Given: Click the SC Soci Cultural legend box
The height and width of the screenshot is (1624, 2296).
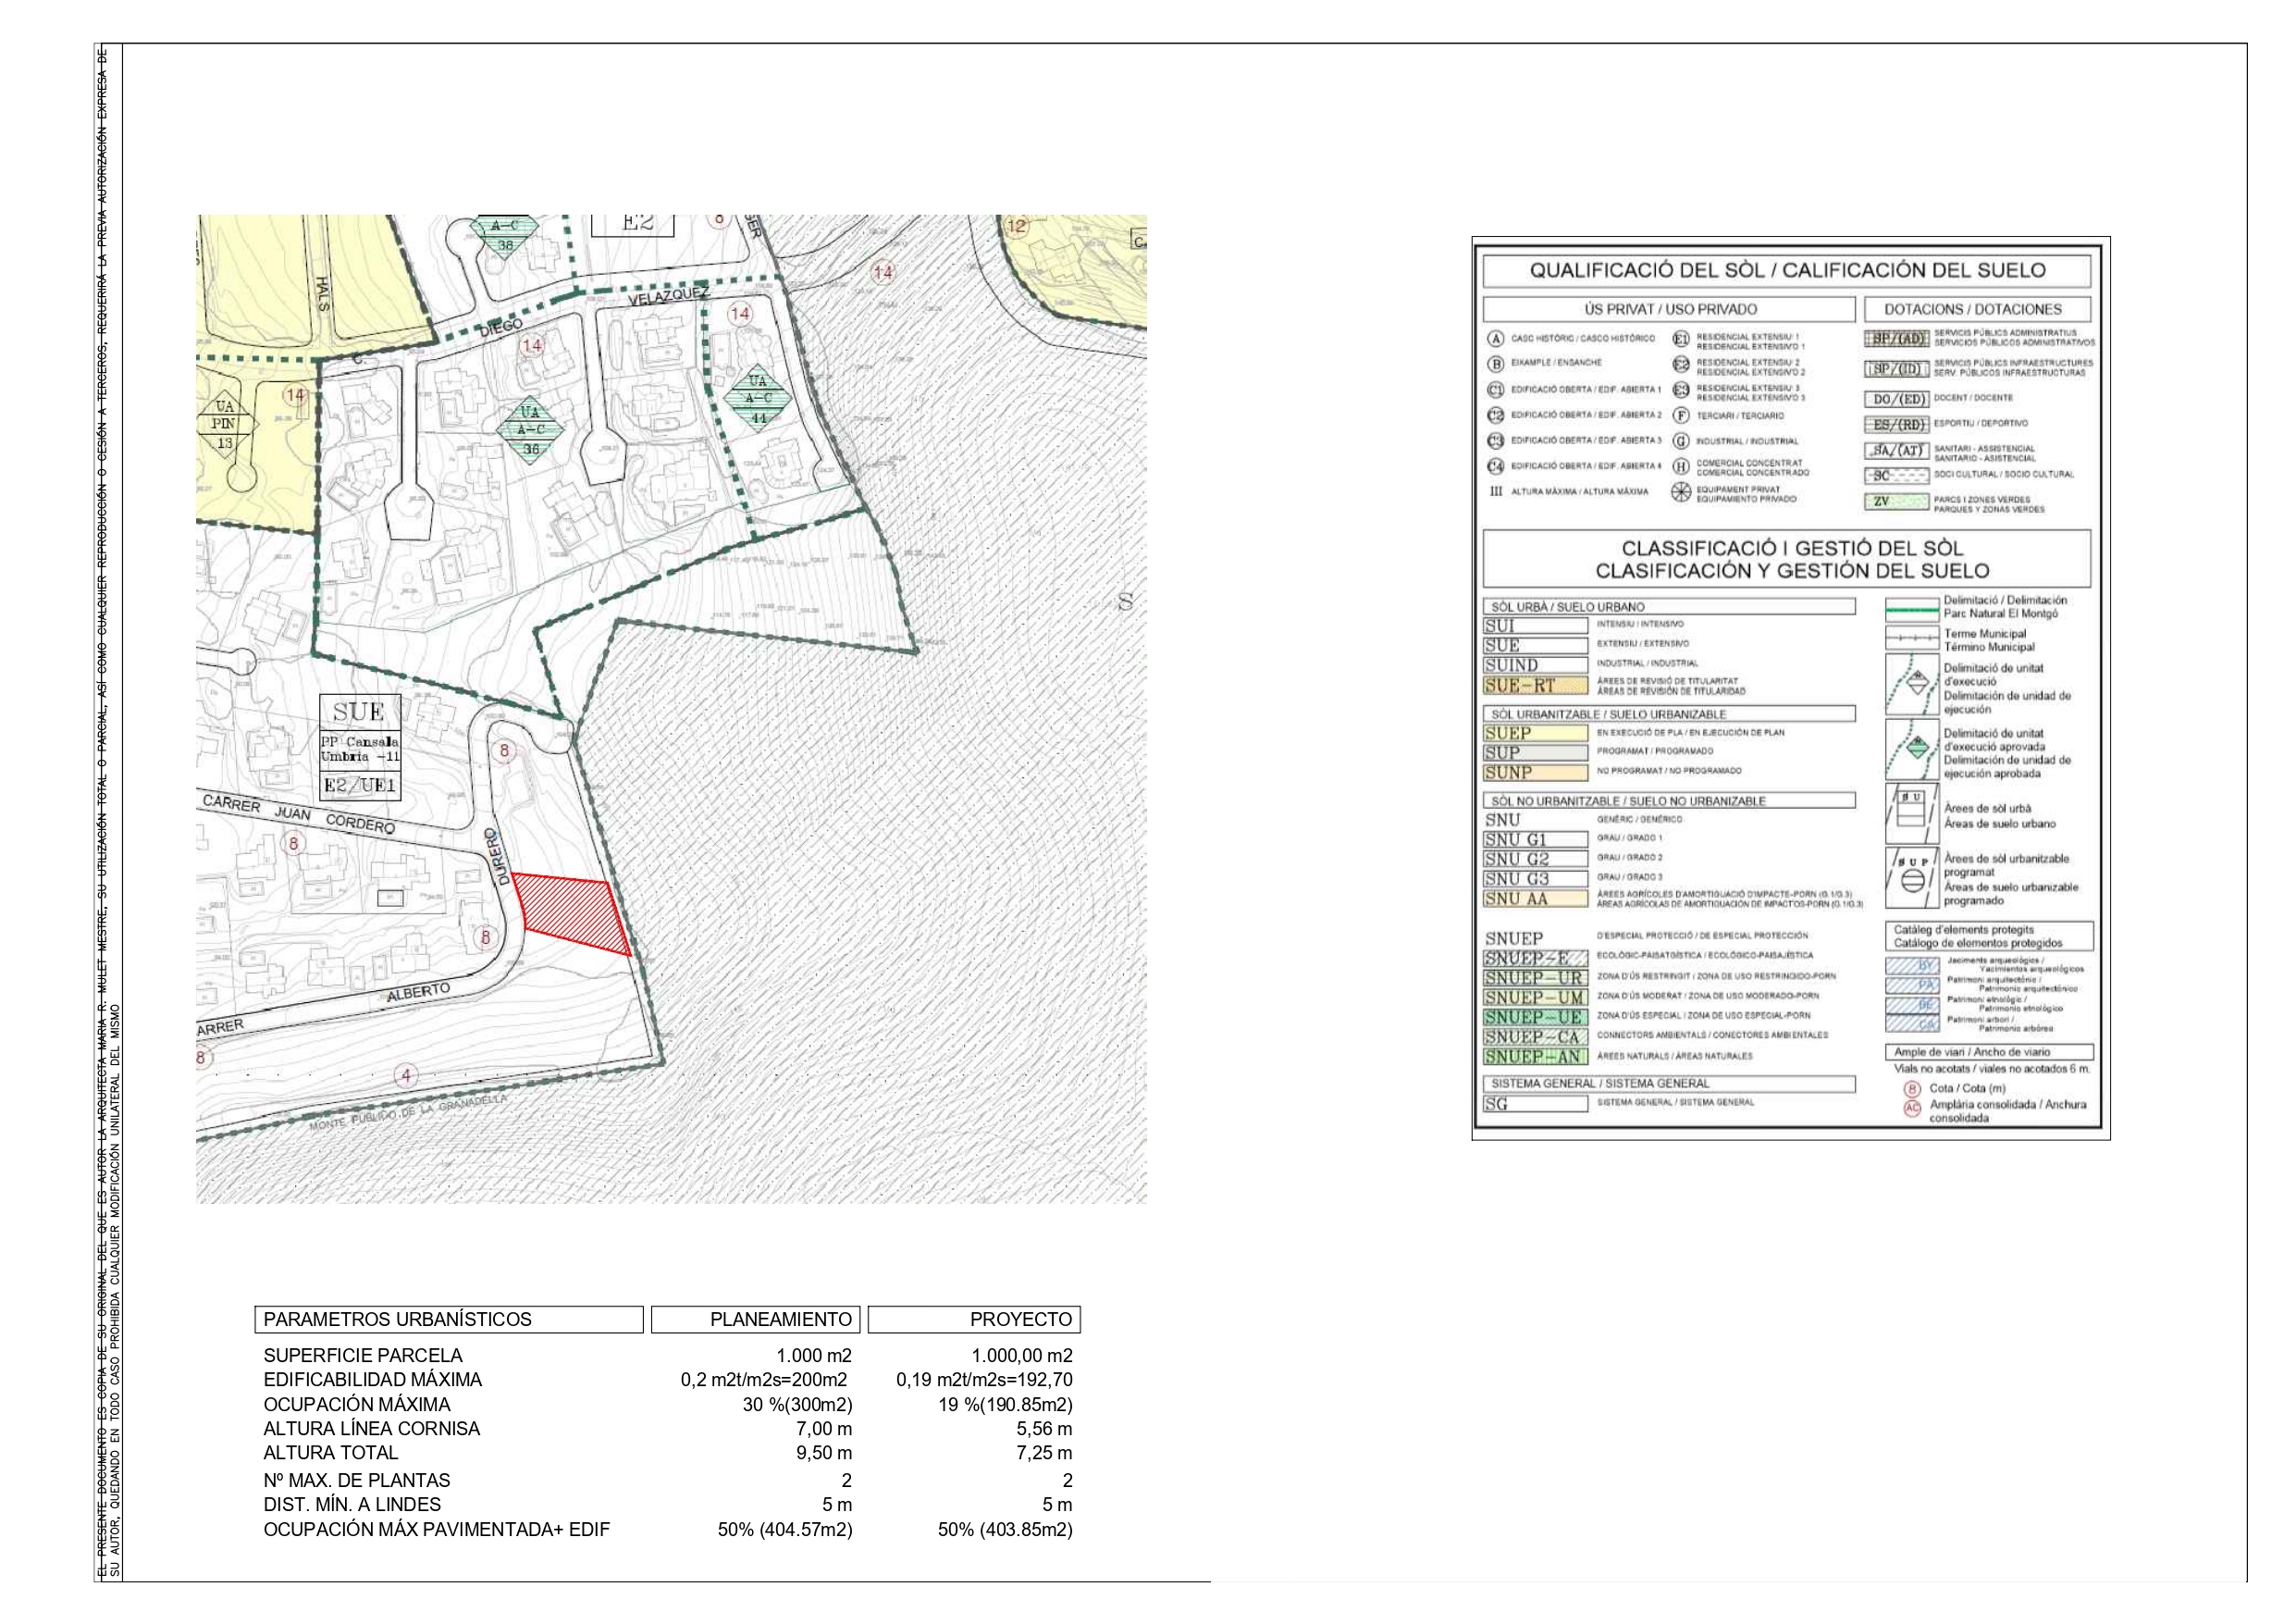Looking at the screenshot, I should pos(1896,477).
